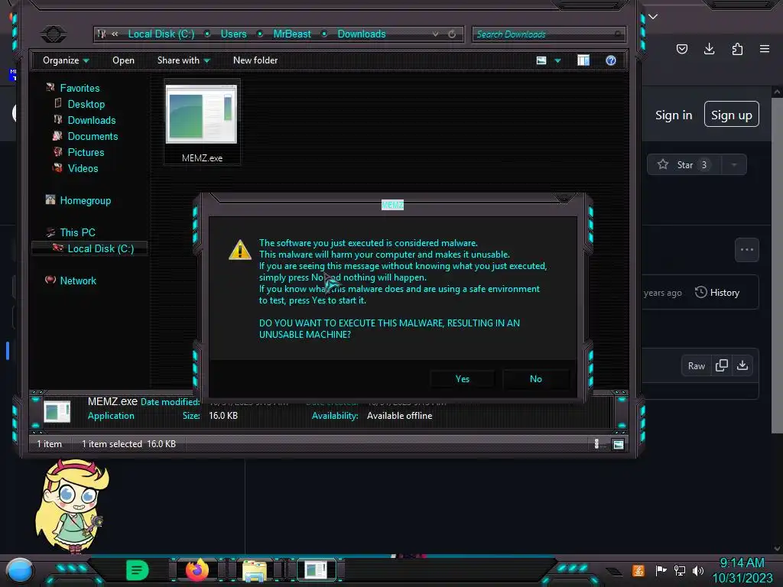
Task: Click the warning triangle icon in the dialog
Action: (239, 250)
